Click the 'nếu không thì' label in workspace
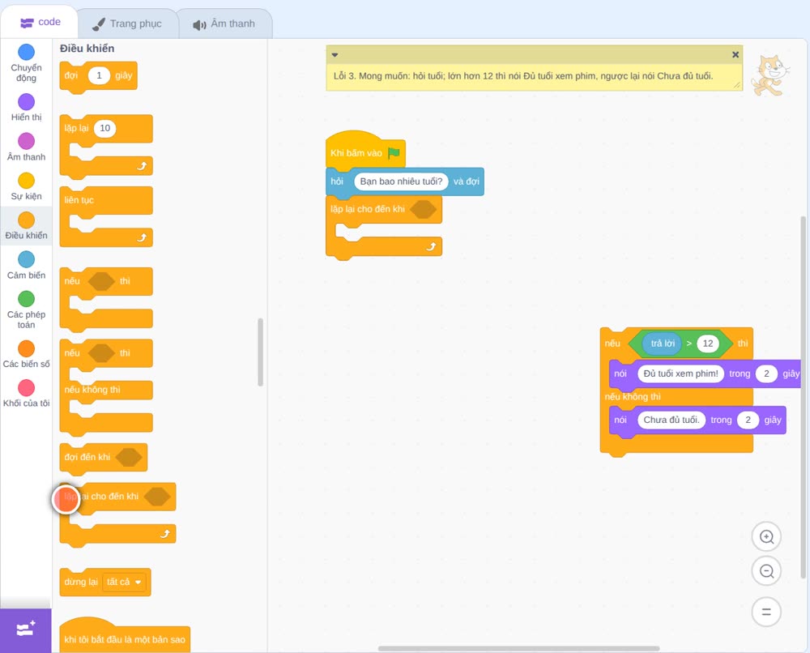Image resolution: width=810 pixels, height=653 pixels. coord(633,397)
